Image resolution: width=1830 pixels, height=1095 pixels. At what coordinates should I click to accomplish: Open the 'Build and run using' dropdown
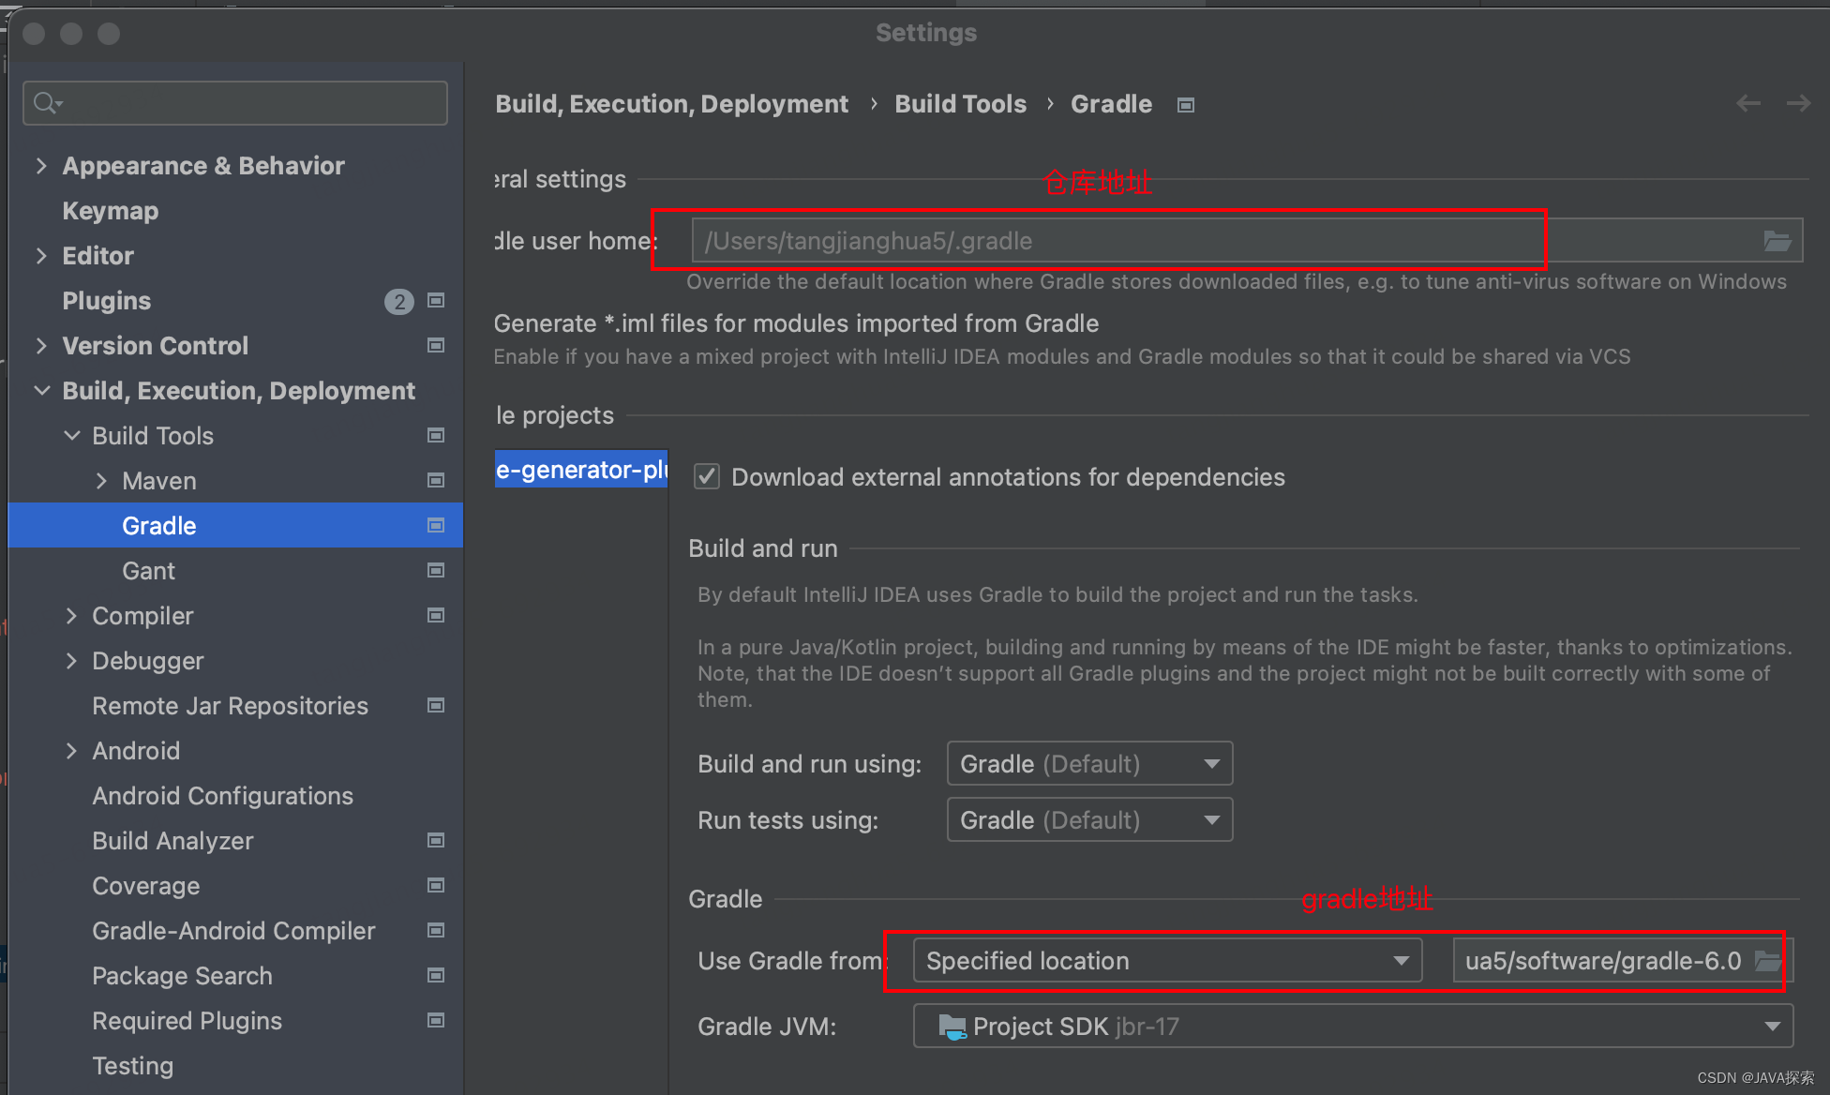tap(1088, 763)
